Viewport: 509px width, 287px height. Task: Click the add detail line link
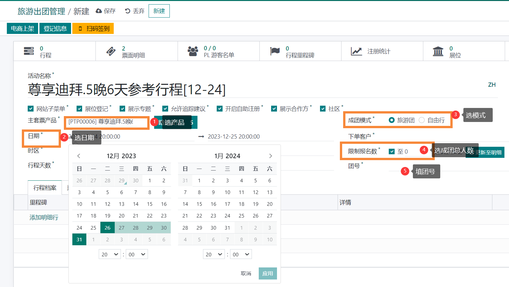[x=44, y=217]
